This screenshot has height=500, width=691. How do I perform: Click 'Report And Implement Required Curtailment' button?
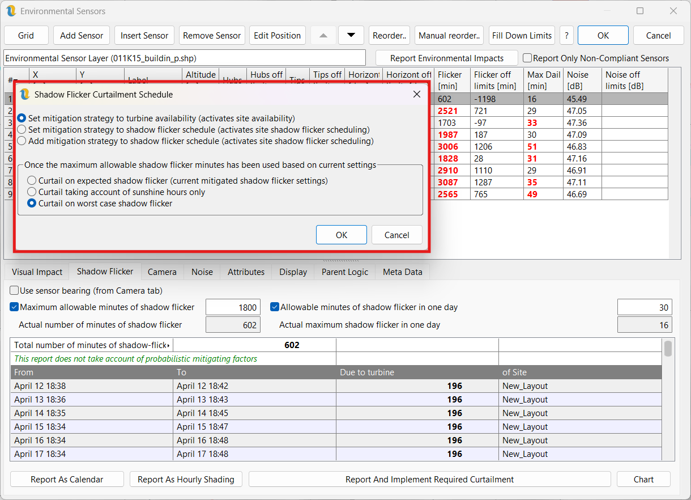point(429,480)
